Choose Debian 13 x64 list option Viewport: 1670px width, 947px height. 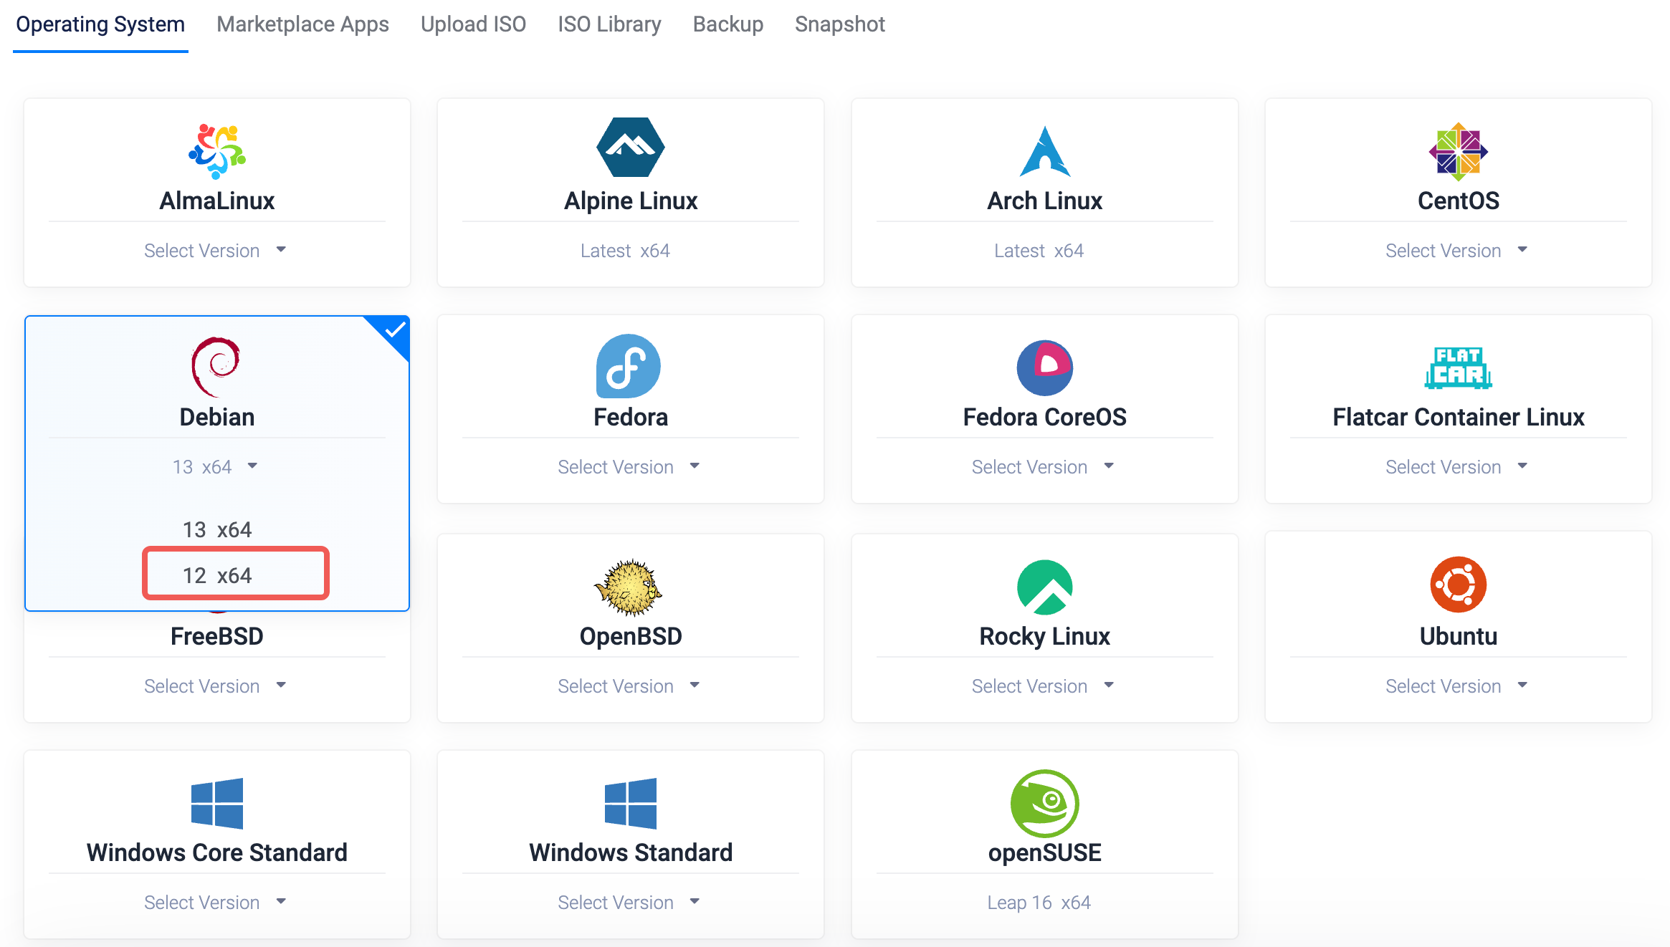(217, 529)
